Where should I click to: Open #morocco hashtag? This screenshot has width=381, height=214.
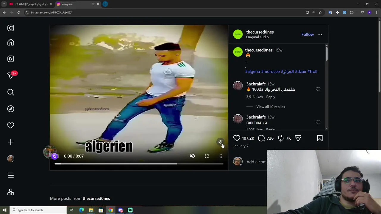pyautogui.click(x=271, y=72)
